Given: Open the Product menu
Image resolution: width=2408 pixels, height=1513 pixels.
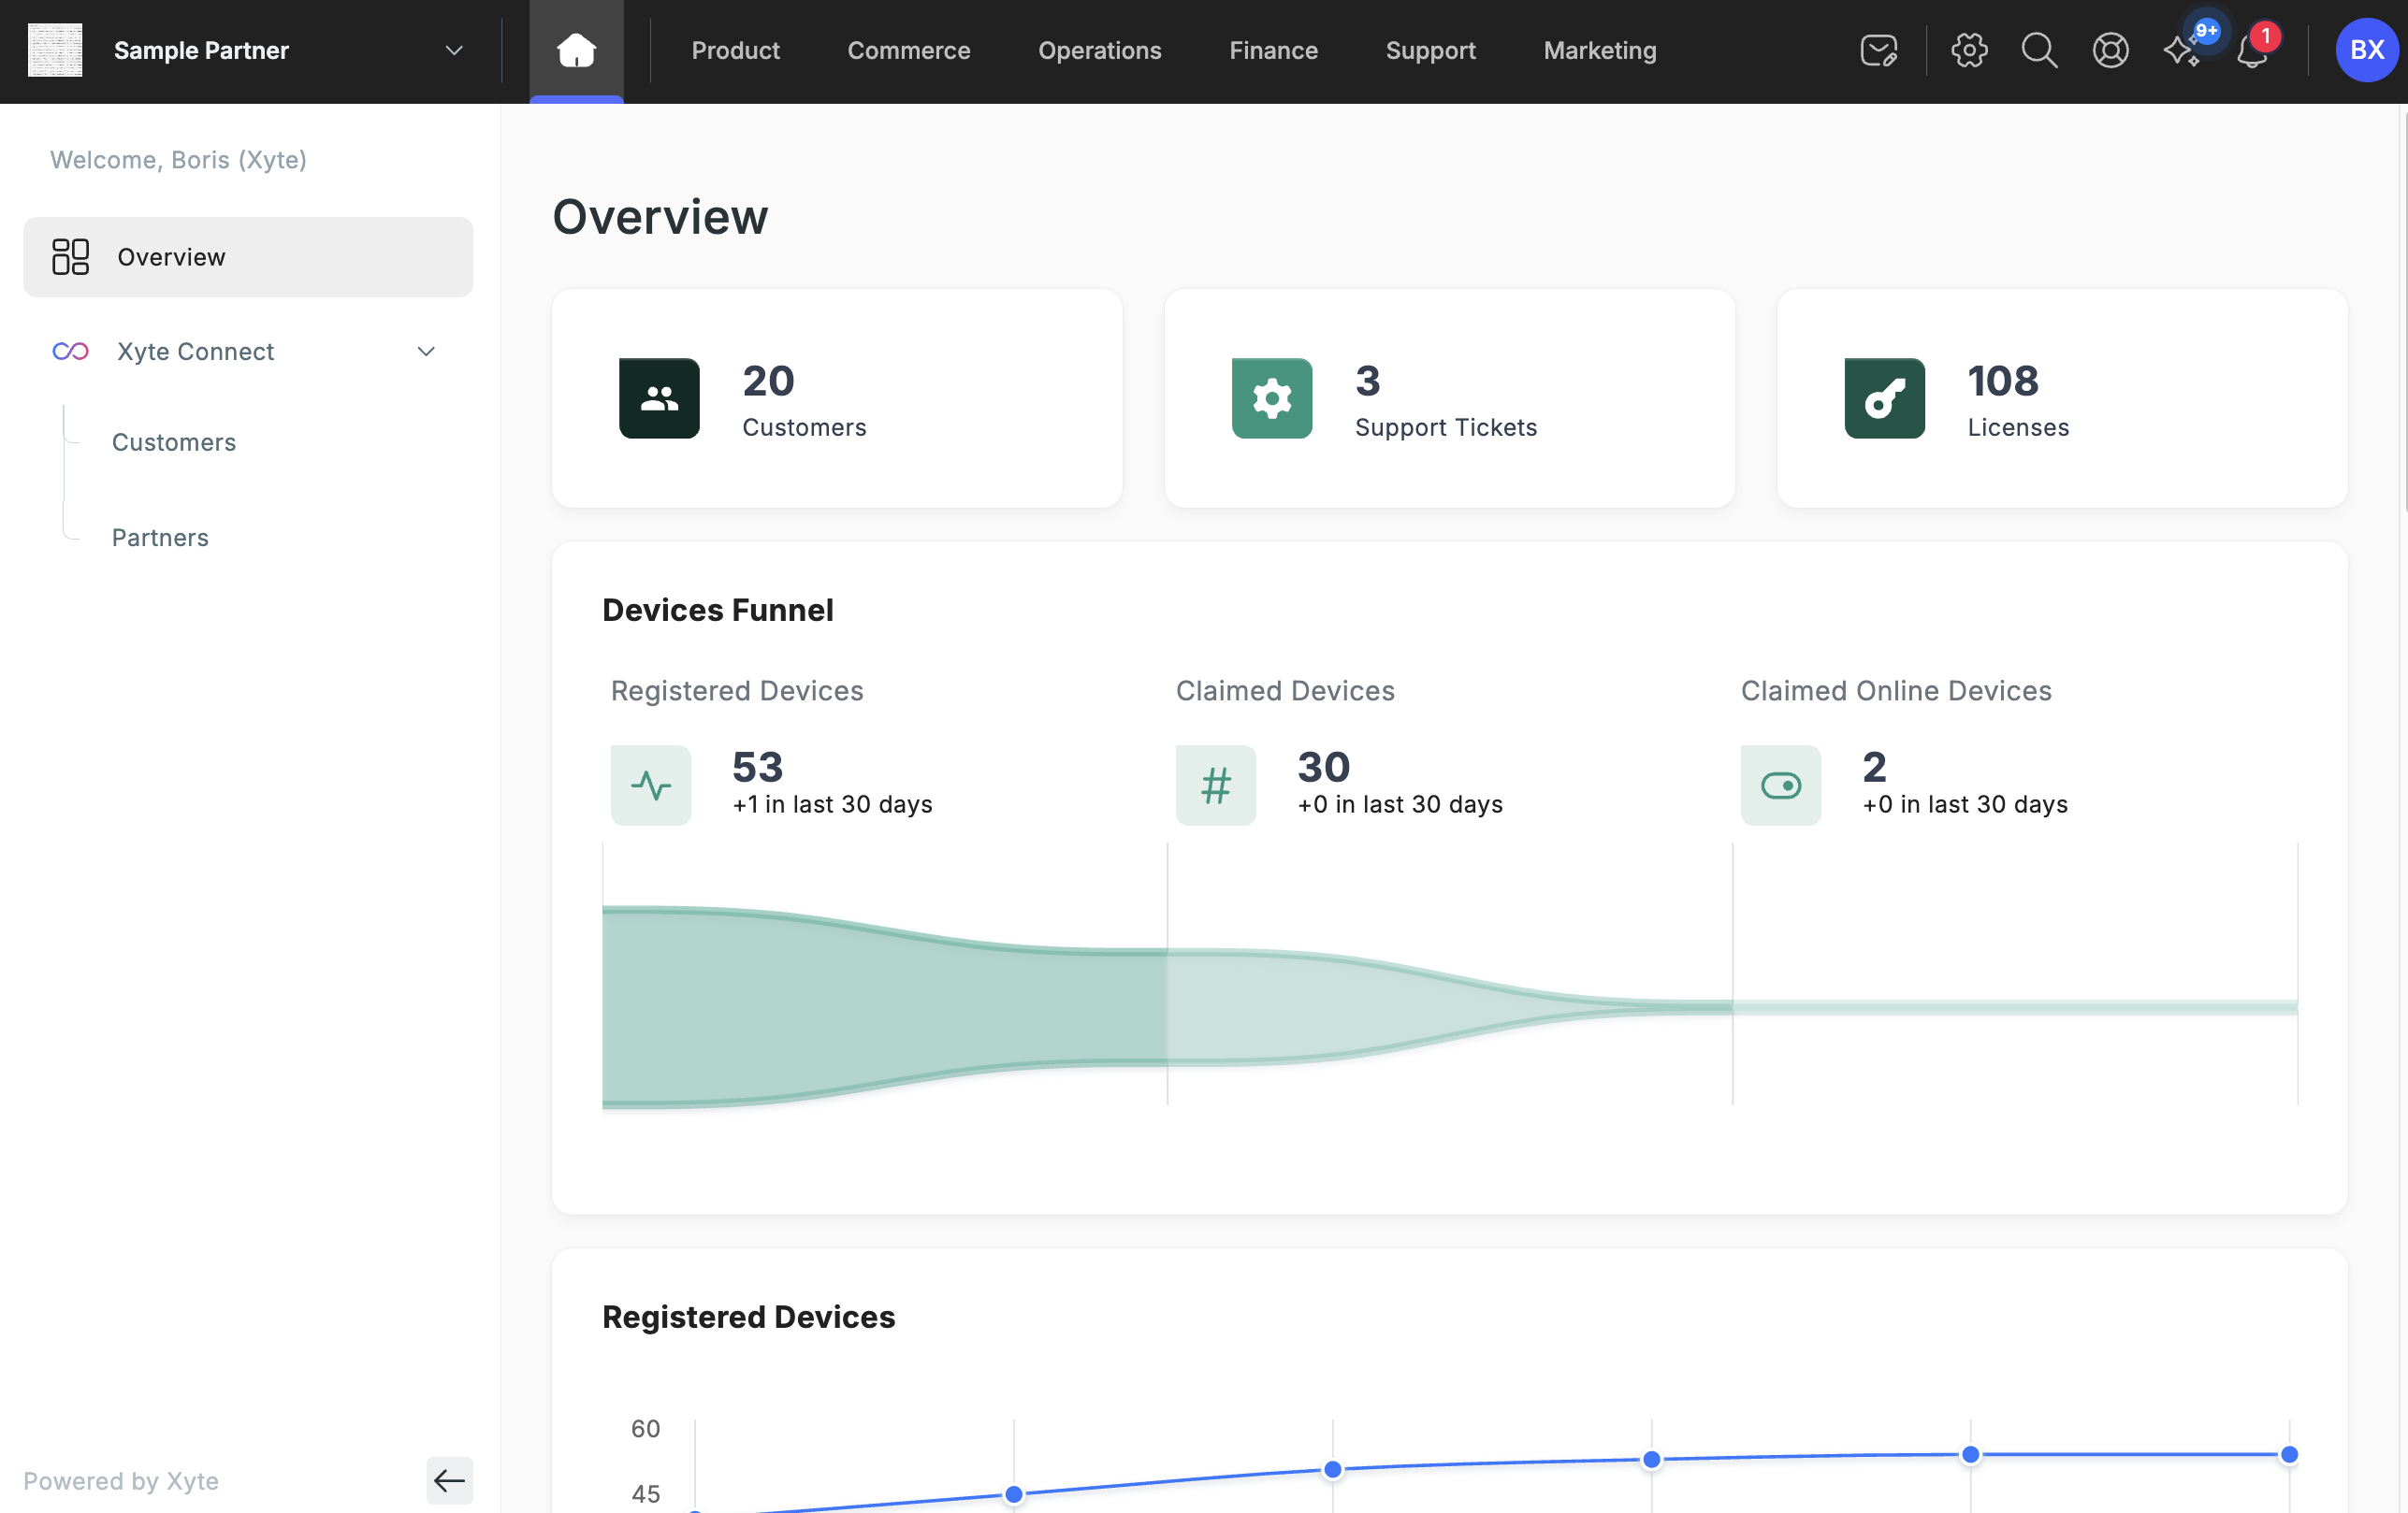Looking at the screenshot, I should tap(735, 50).
